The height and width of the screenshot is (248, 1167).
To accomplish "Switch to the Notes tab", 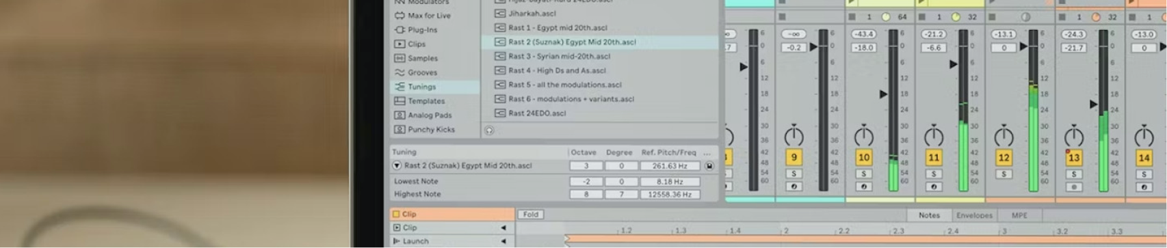I will [x=929, y=215].
